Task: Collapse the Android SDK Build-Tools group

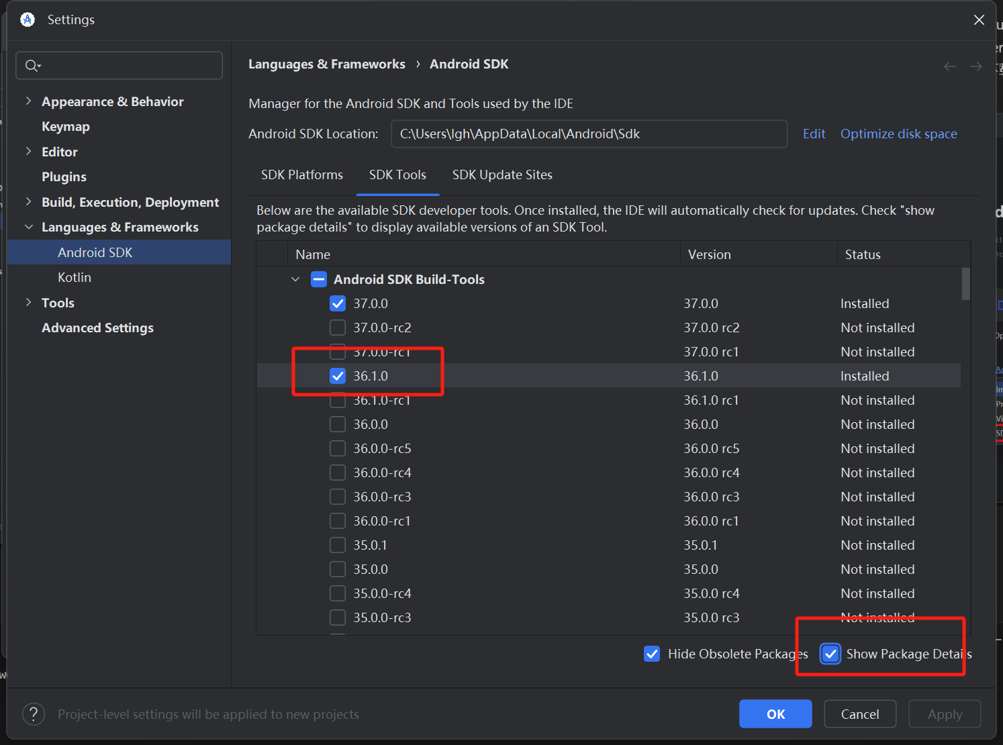Action: 295,279
